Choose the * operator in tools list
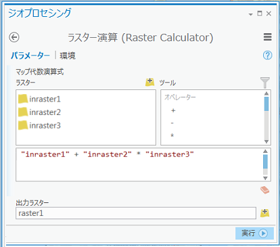280x247 pixels. (x=172, y=135)
